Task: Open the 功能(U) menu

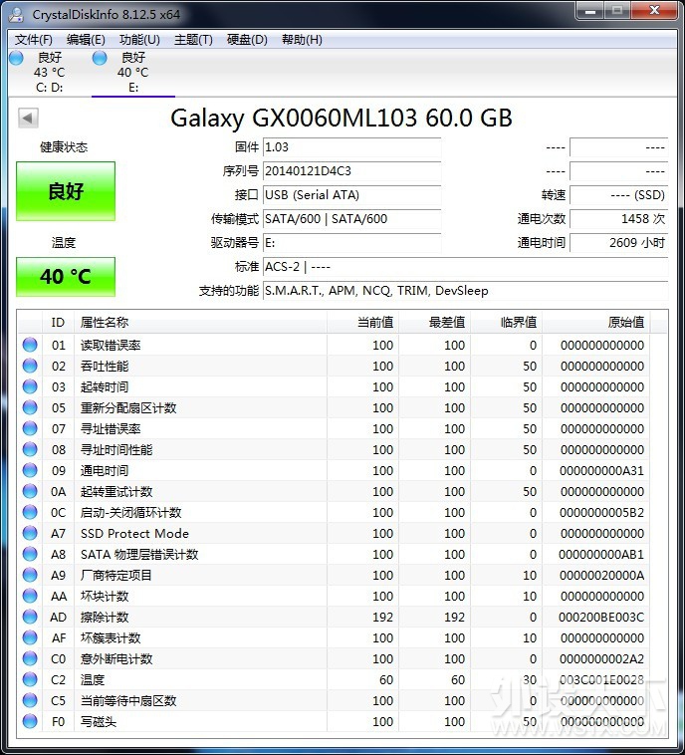Action: coord(139,40)
